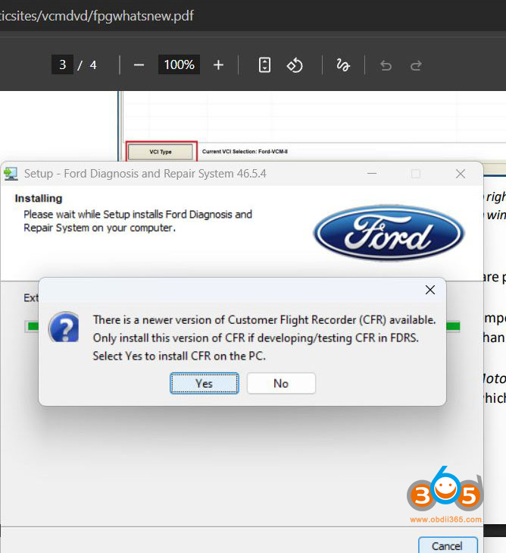Zoom in the PDF with plus button
Screen dimensions: 506x553
pos(218,65)
